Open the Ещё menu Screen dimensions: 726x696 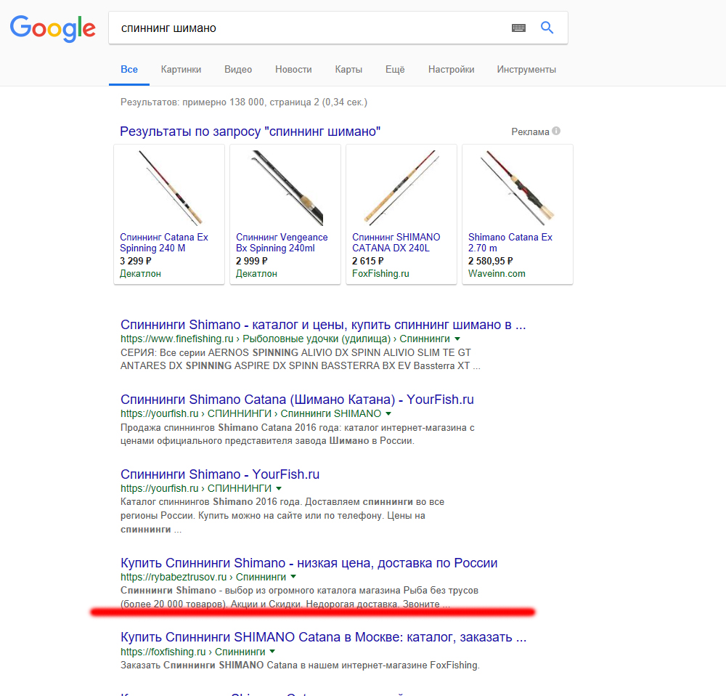pos(395,70)
